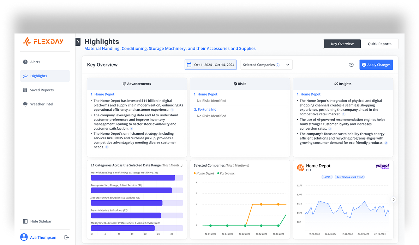
Task: Switch to the Key Overview tab
Action: pyautogui.click(x=342, y=44)
